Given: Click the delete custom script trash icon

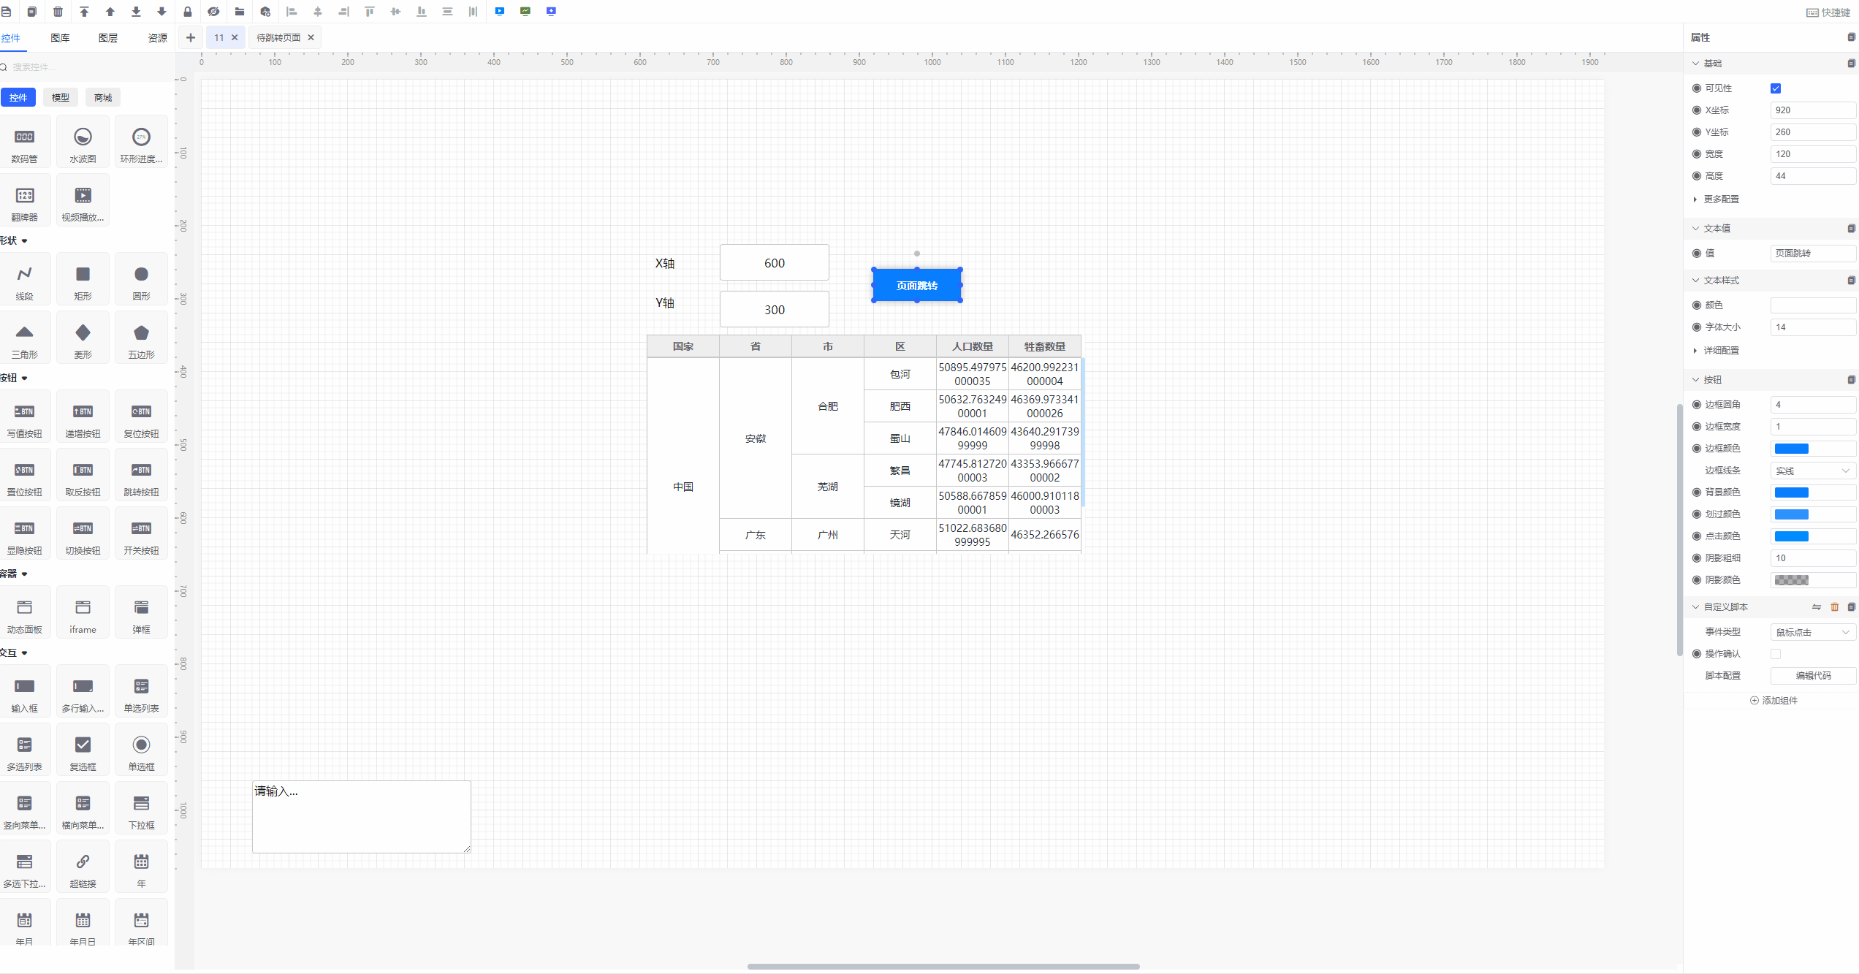Looking at the screenshot, I should pyautogui.click(x=1834, y=606).
